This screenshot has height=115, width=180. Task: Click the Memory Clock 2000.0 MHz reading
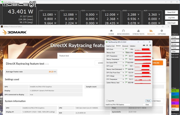click(130, 53)
